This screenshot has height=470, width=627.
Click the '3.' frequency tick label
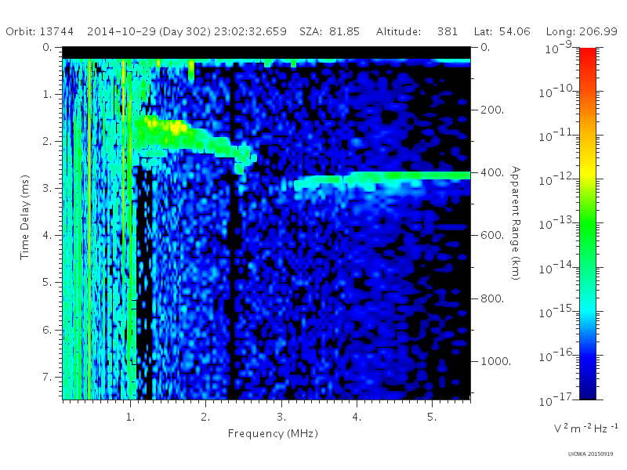tap(281, 417)
